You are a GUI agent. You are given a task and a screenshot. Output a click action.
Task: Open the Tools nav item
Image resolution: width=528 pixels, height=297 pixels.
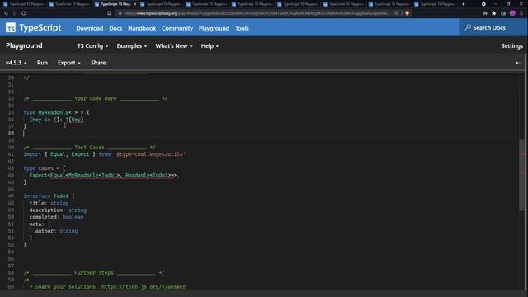[242, 28]
